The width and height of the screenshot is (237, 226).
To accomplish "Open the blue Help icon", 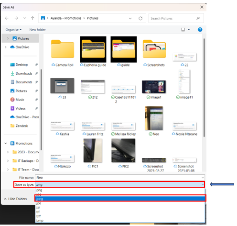I will pos(200,30).
